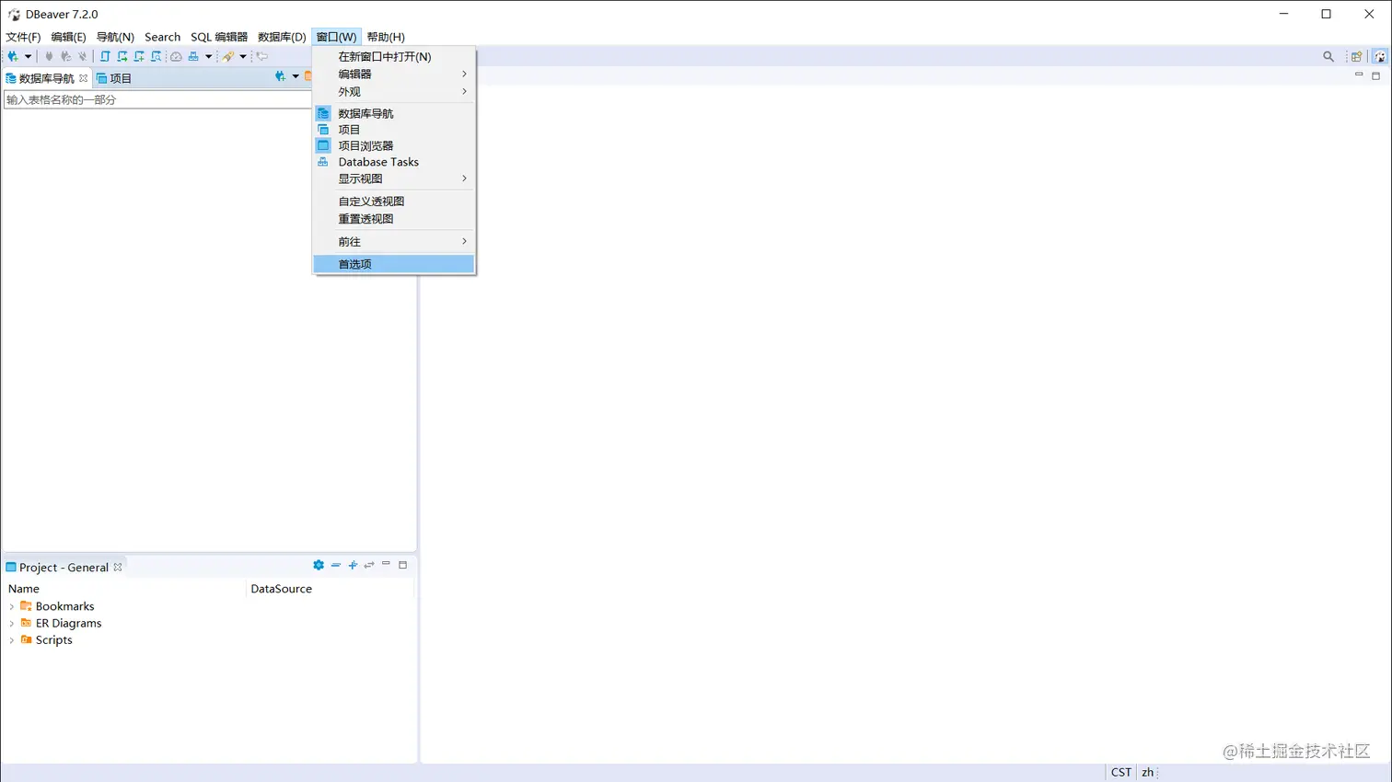Choose 自定义透视图 menu entry
Screen dimensions: 1392x782
[394, 201]
